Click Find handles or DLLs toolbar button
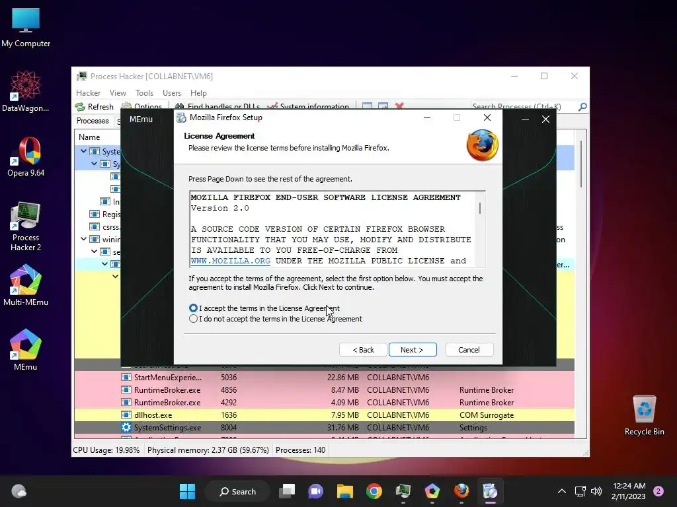Image resolution: width=677 pixels, height=507 pixels. 218,106
